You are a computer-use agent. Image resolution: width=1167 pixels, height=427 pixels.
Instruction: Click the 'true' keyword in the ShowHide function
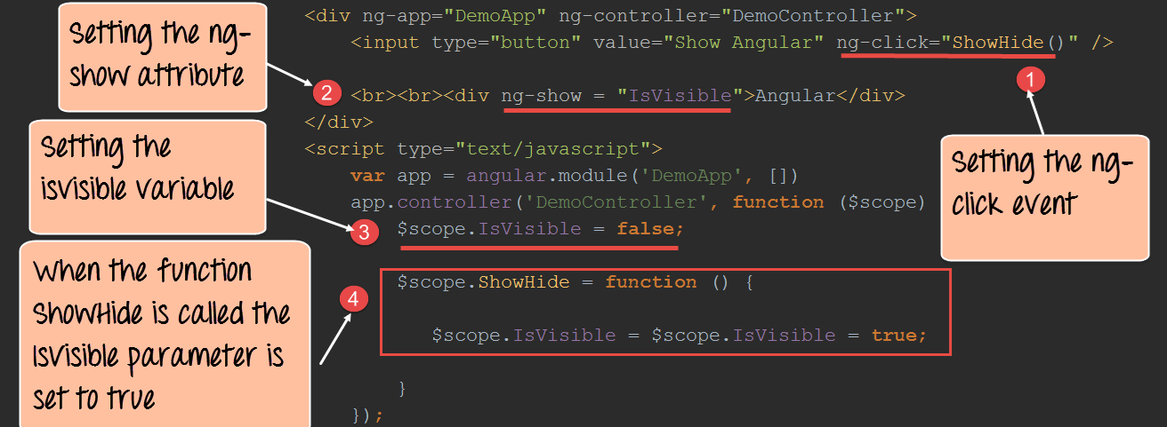[895, 336]
